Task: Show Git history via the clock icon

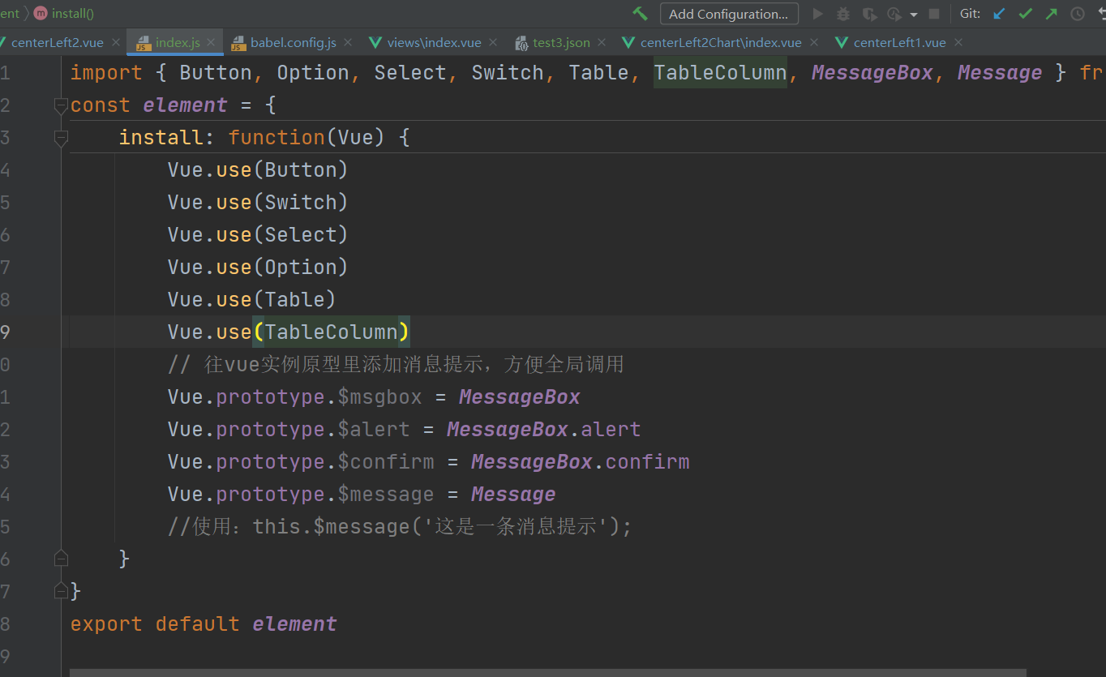Action: click(x=1078, y=13)
